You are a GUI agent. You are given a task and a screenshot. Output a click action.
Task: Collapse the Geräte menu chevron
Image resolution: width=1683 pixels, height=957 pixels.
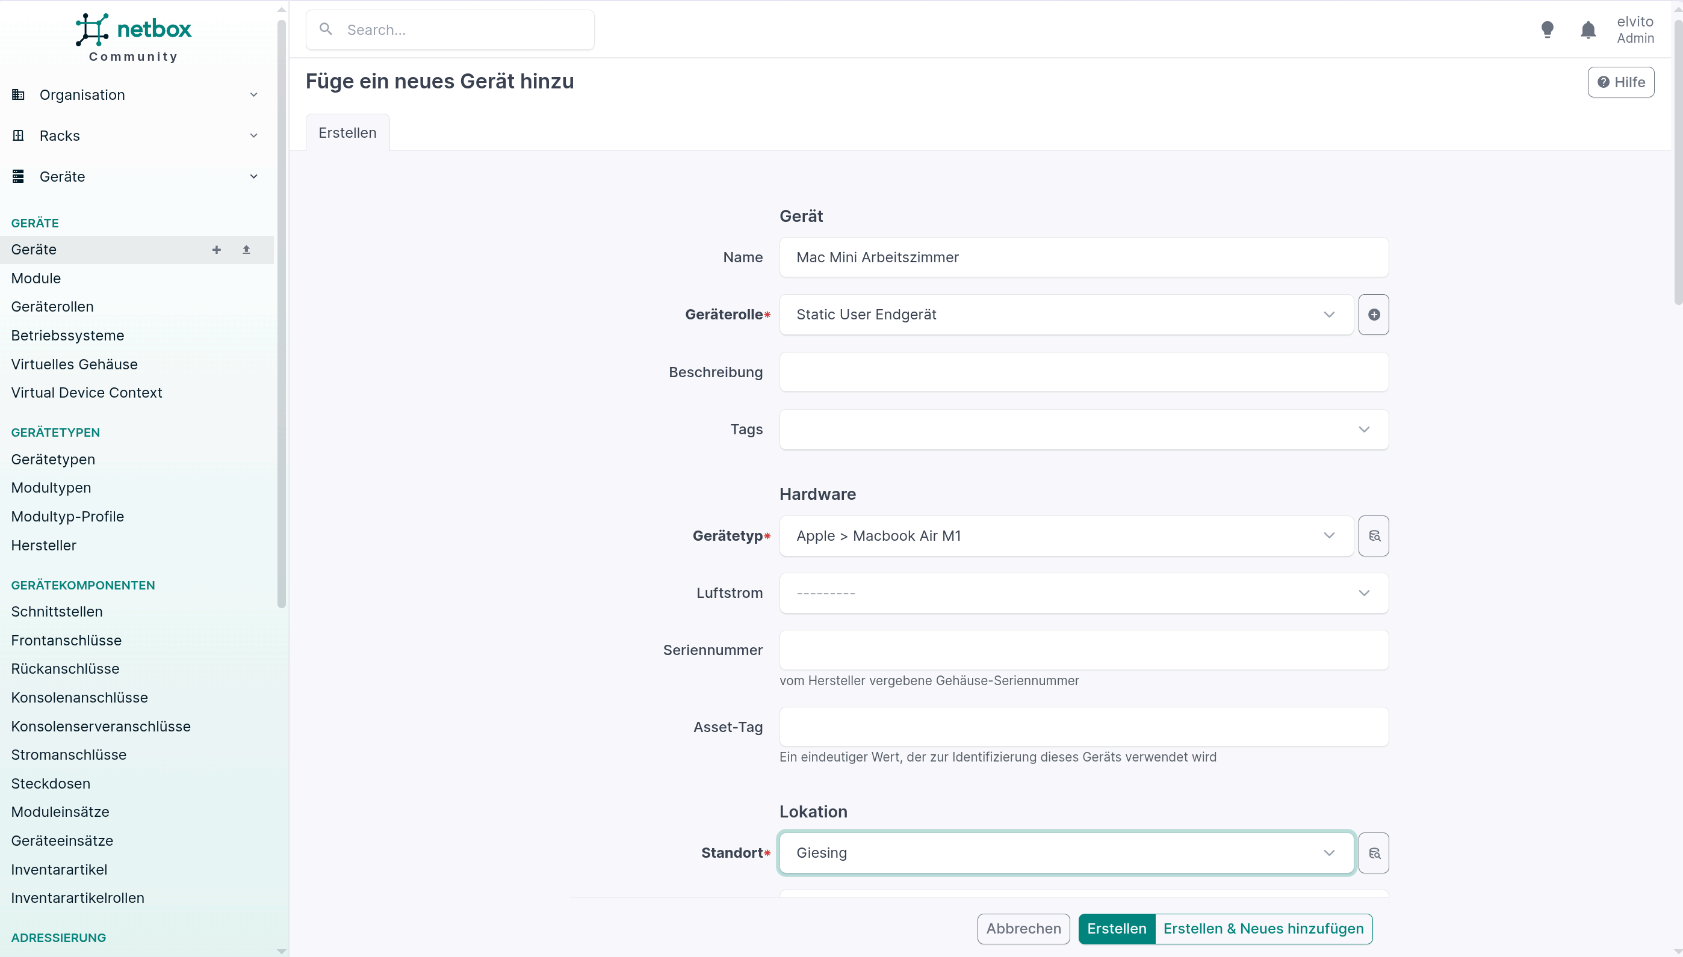(x=254, y=176)
